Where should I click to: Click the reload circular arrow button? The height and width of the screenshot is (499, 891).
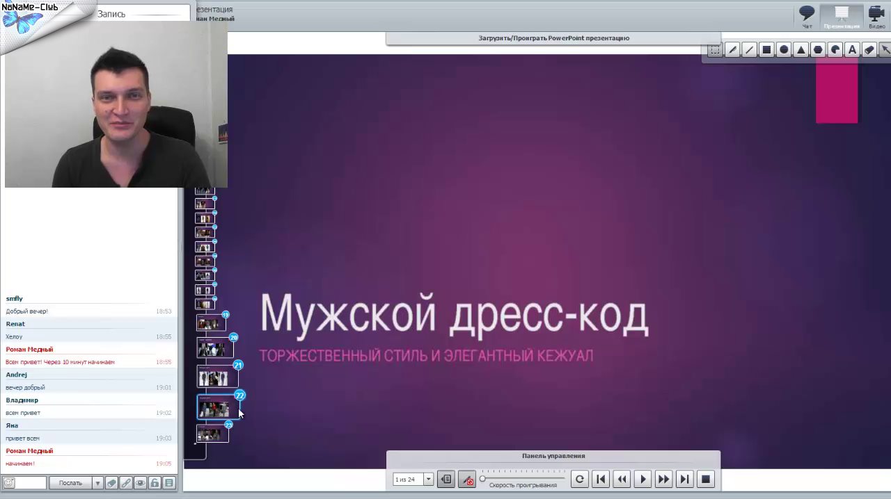[579, 479]
